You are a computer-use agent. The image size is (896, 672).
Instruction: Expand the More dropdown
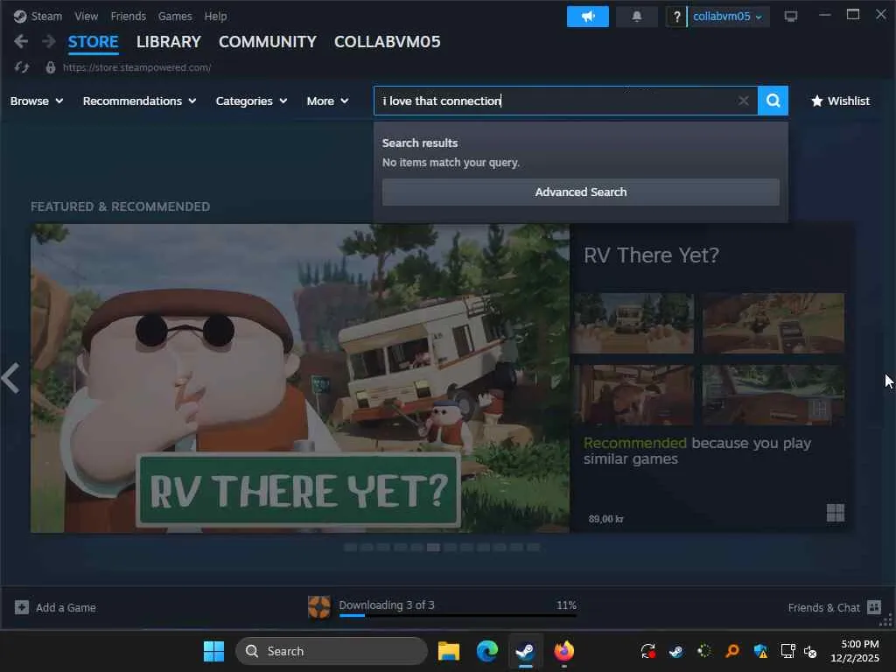click(327, 101)
